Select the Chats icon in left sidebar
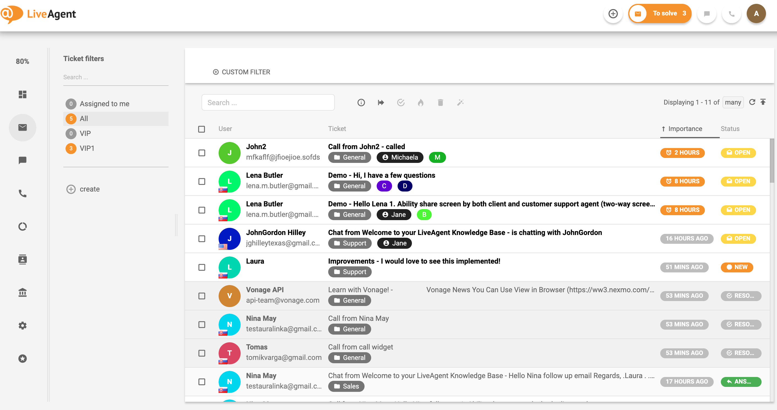Image resolution: width=777 pixels, height=410 pixels. [23, 160]
